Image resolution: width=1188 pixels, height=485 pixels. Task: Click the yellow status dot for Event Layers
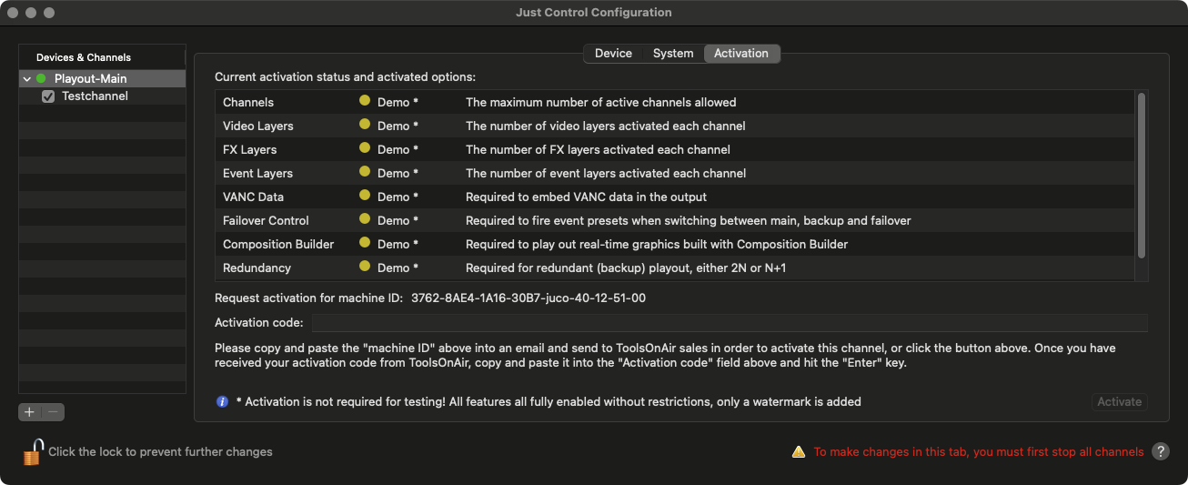coord(365,173)
